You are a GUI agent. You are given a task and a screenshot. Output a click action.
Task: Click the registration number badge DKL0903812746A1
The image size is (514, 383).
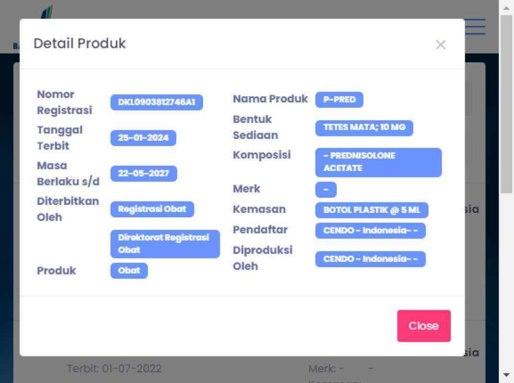click(x=157, y=102)
